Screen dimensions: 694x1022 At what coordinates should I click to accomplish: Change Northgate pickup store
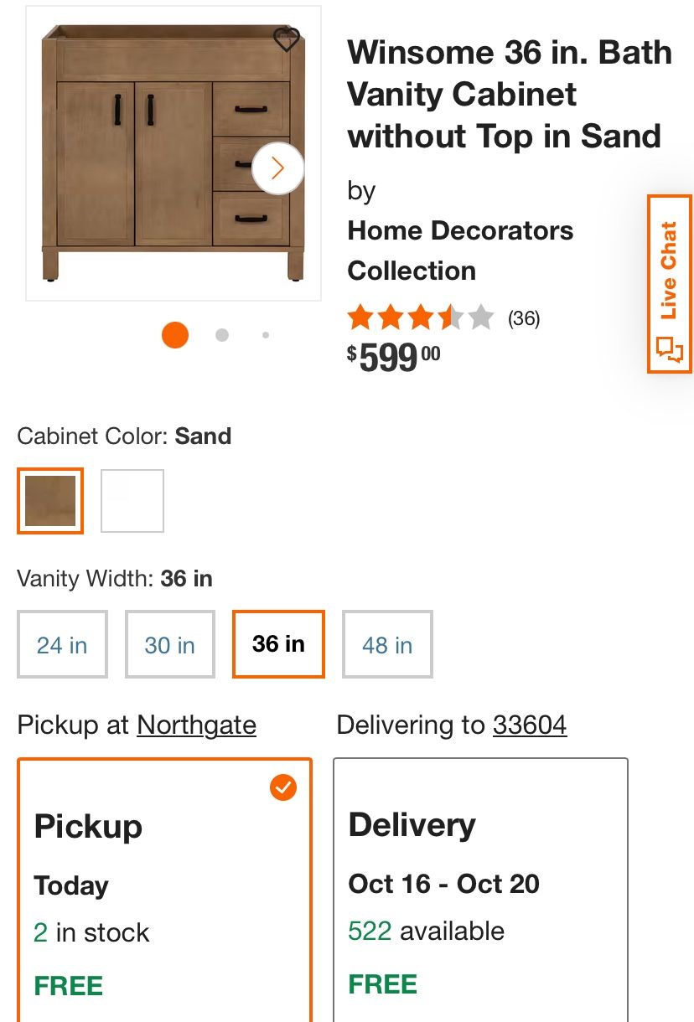point(196,725)
